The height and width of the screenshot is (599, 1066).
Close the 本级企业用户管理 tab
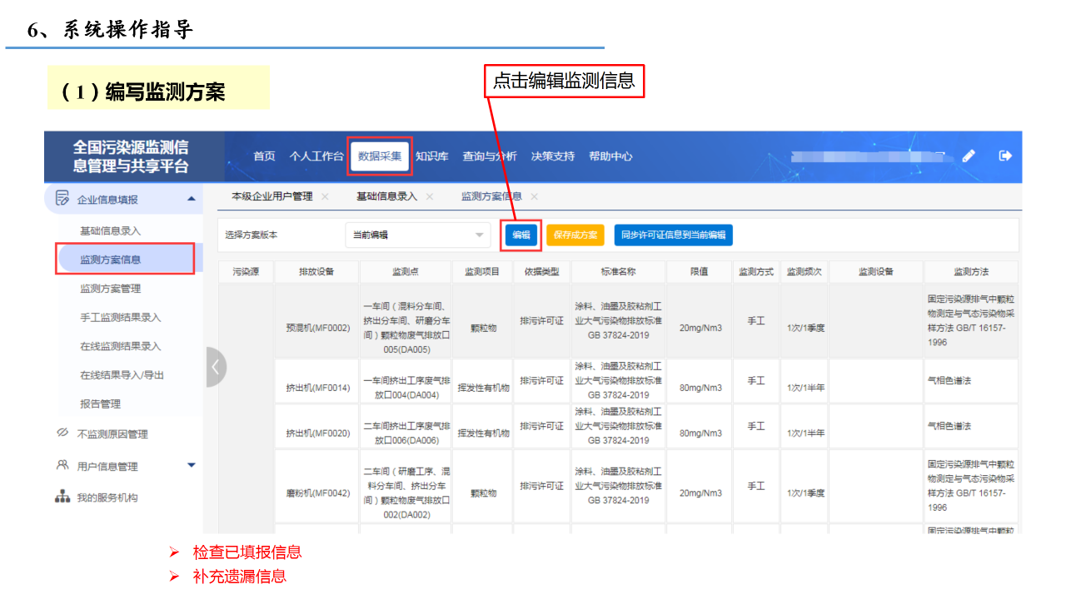click(325, 196)
